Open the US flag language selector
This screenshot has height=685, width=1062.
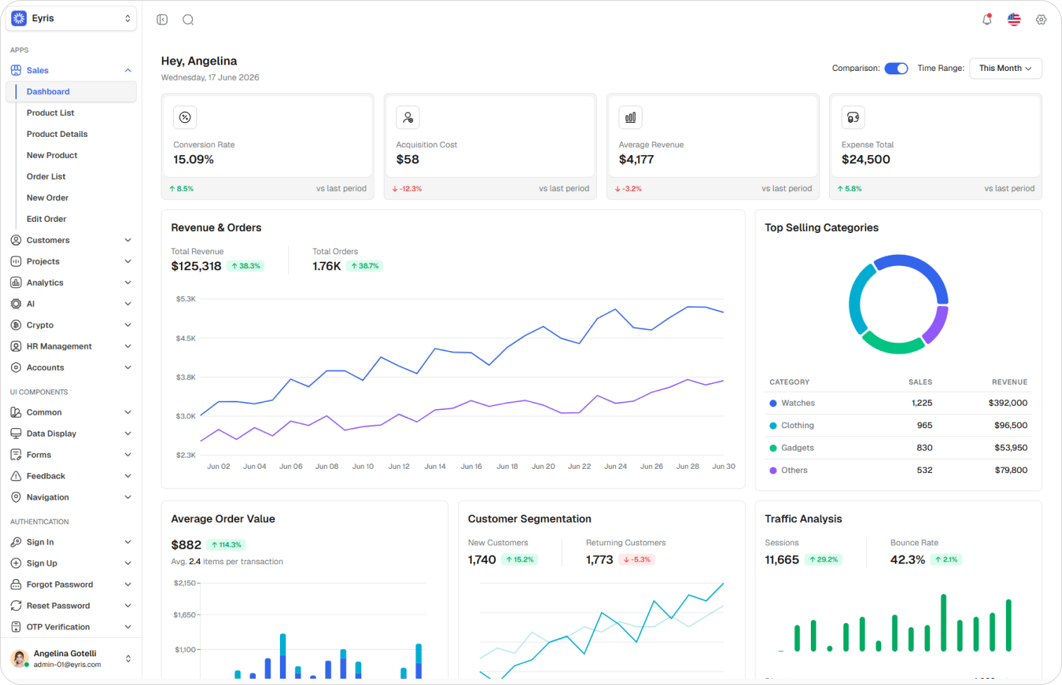pyautogui.click(x=1014, y=20)
